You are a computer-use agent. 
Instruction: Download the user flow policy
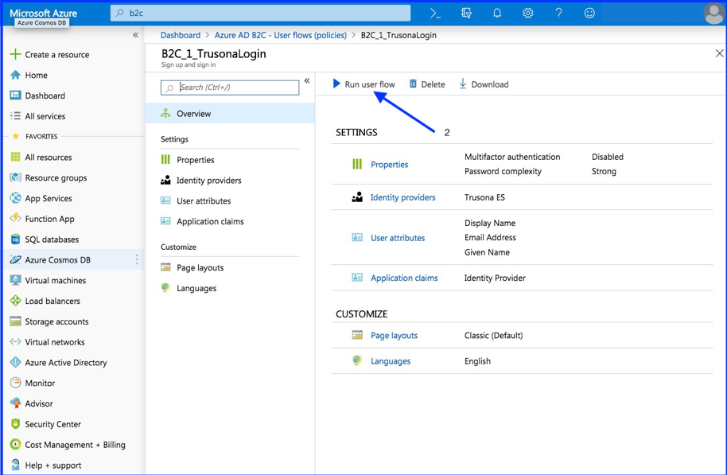coord(484,84)
